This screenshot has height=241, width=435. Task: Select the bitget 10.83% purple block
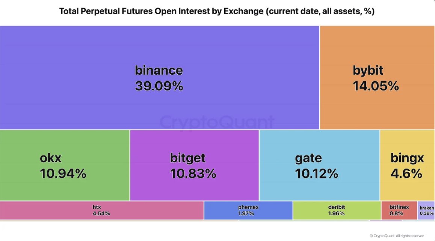(194, 165)
